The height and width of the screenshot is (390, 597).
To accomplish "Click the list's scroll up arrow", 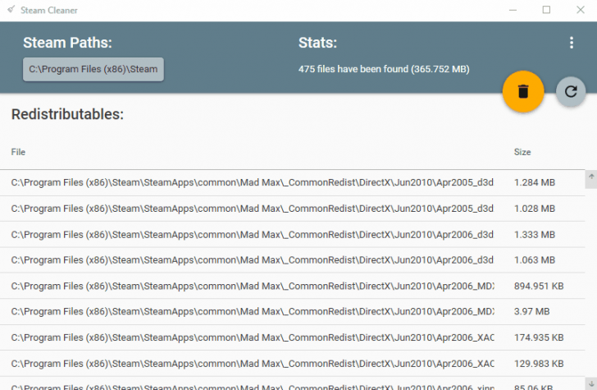I will coord(591,177).
